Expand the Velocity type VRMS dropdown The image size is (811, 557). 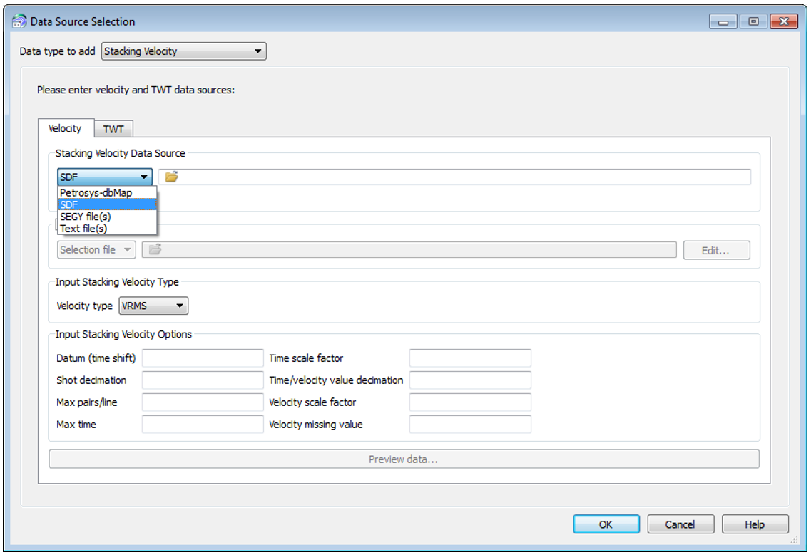point(153,306)
